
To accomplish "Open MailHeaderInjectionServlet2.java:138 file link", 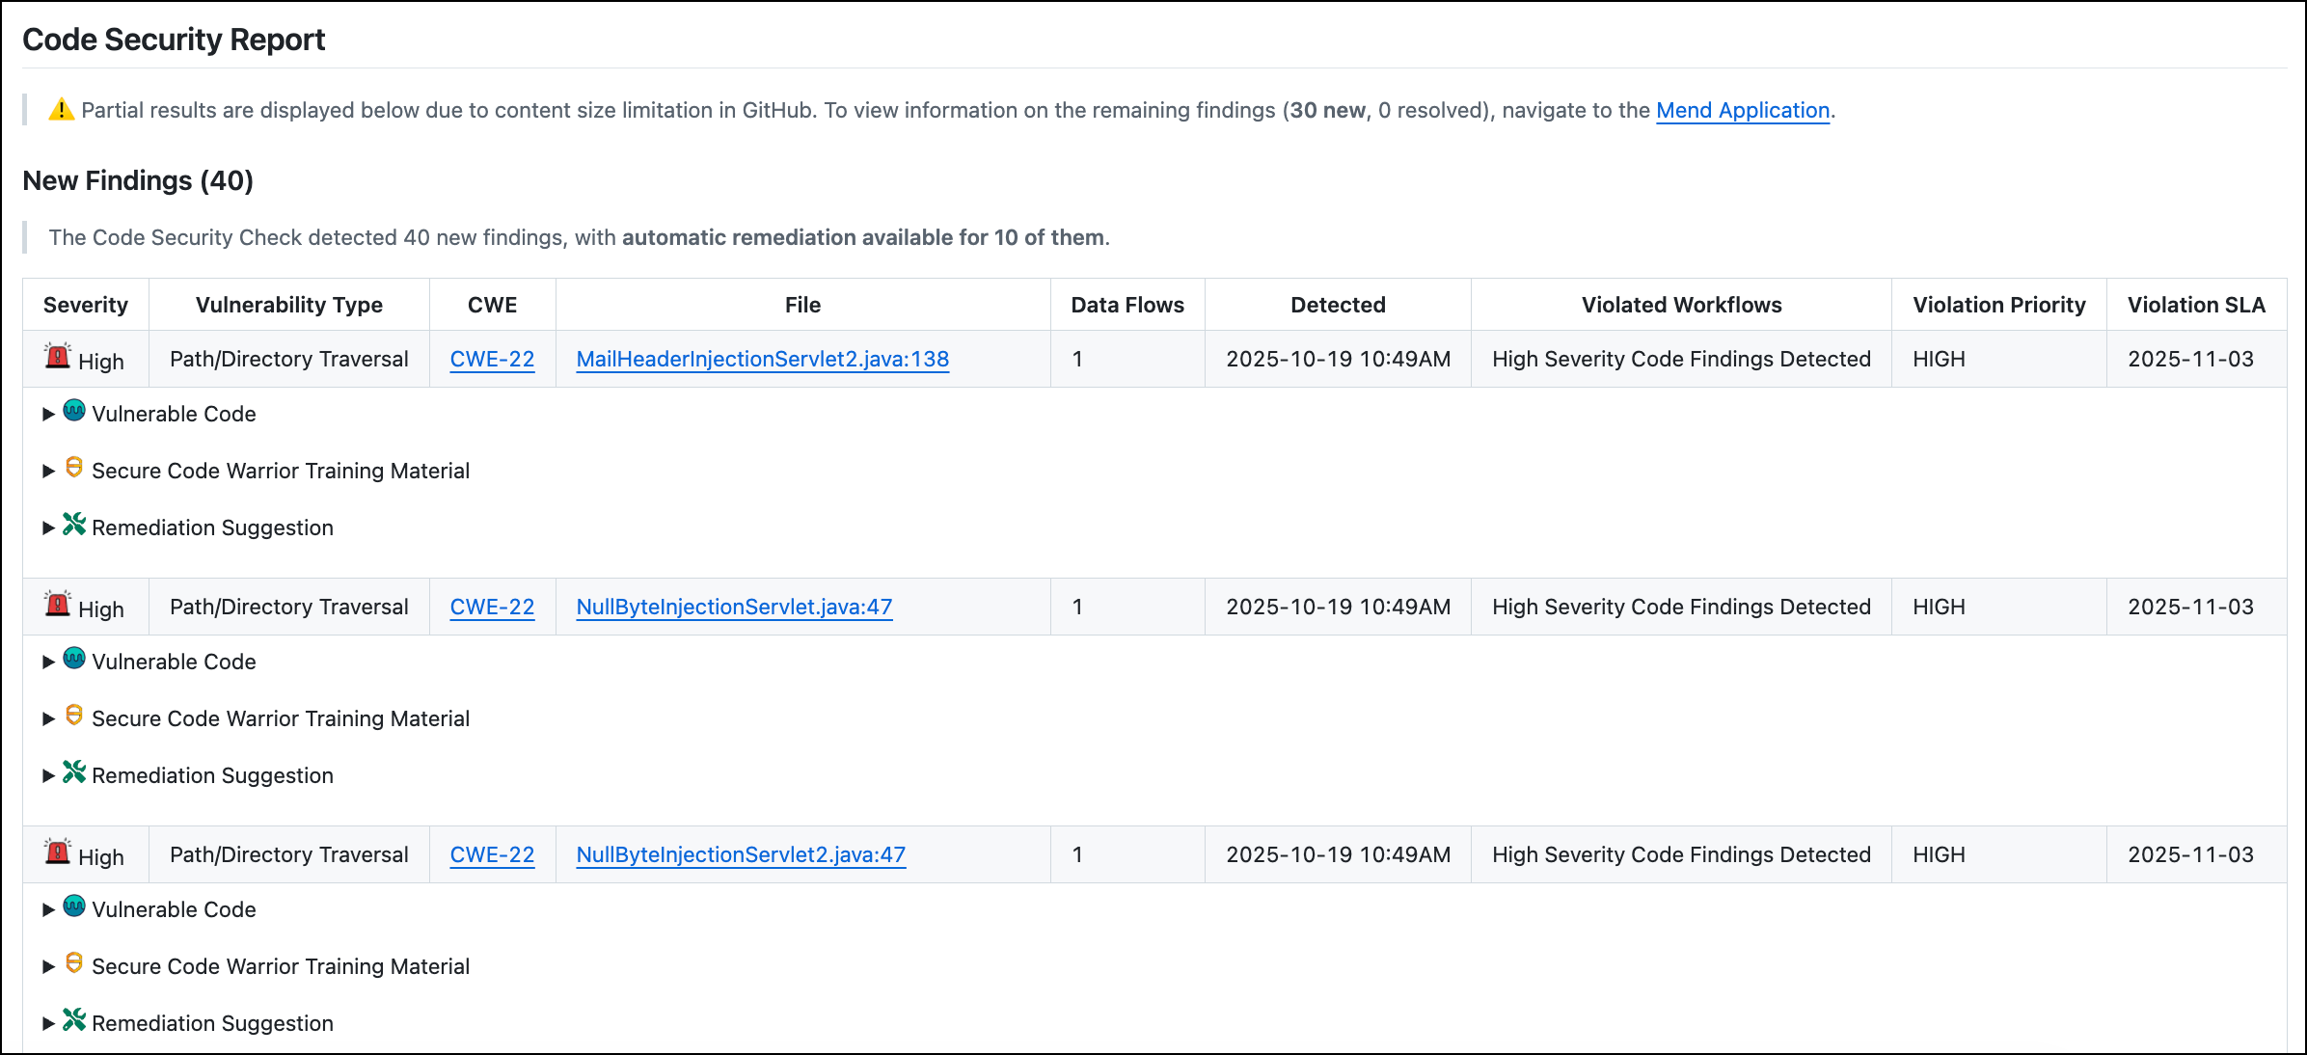I will coord(762,360).
